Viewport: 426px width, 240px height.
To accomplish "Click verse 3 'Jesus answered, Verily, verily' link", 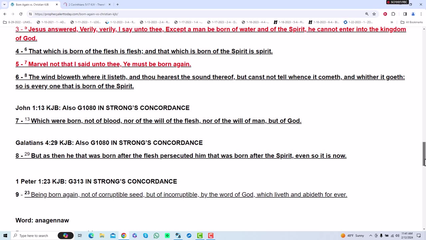I will tap(211, 34).
